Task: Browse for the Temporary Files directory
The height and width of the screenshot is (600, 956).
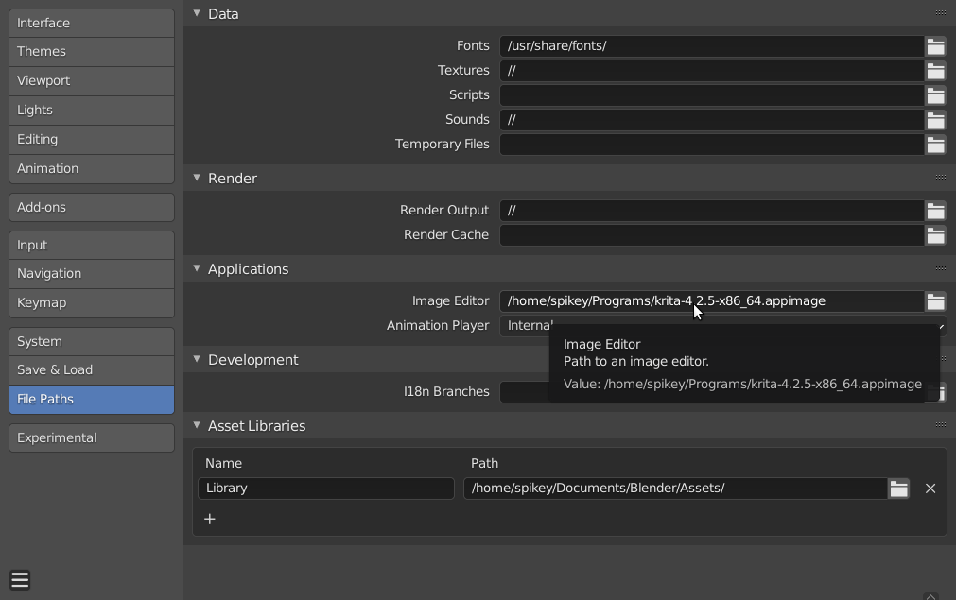Action: (x=936, y=144)
